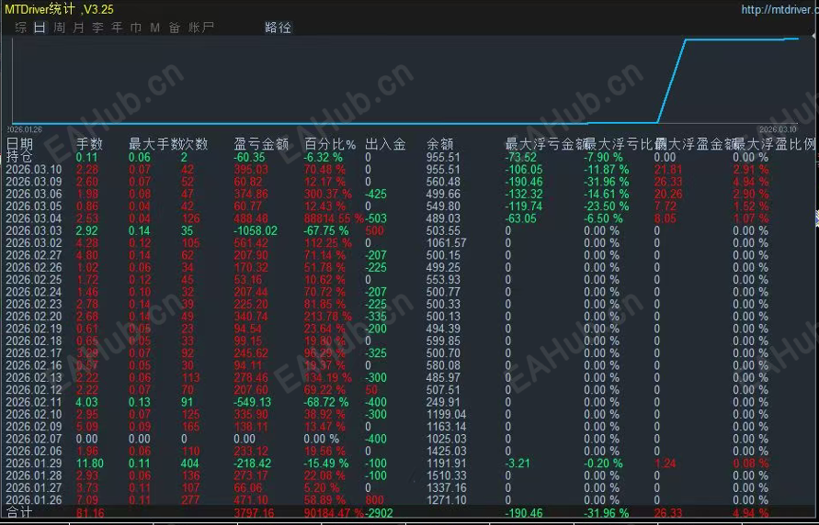Click the 手数 column header
This screenshot has height=525, width=819.
[x=89, y=144]
